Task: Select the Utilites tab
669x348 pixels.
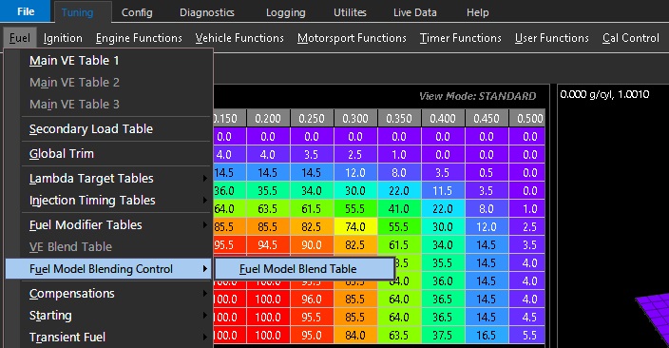Action: pyautogui.click(x=350, y=12)
